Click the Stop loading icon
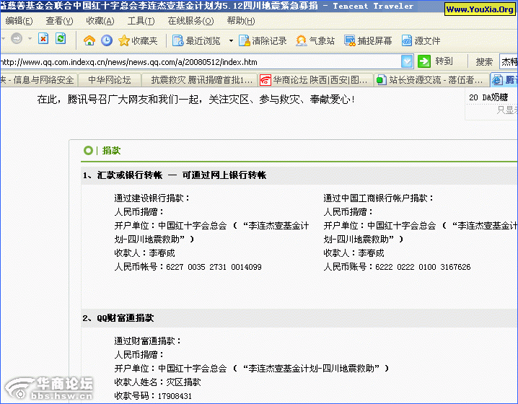Screen dimensions: 518x404 [x=43, y=40]
